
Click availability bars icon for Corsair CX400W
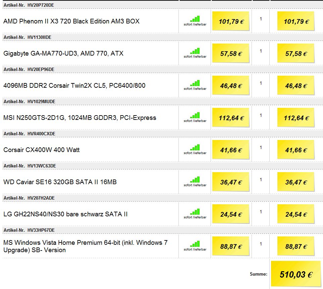click(195, 147)
